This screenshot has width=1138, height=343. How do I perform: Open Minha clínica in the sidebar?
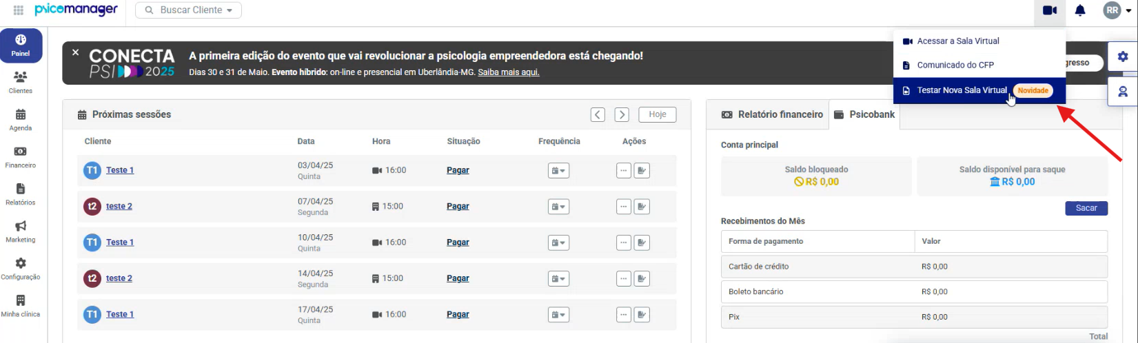[21, 305]
